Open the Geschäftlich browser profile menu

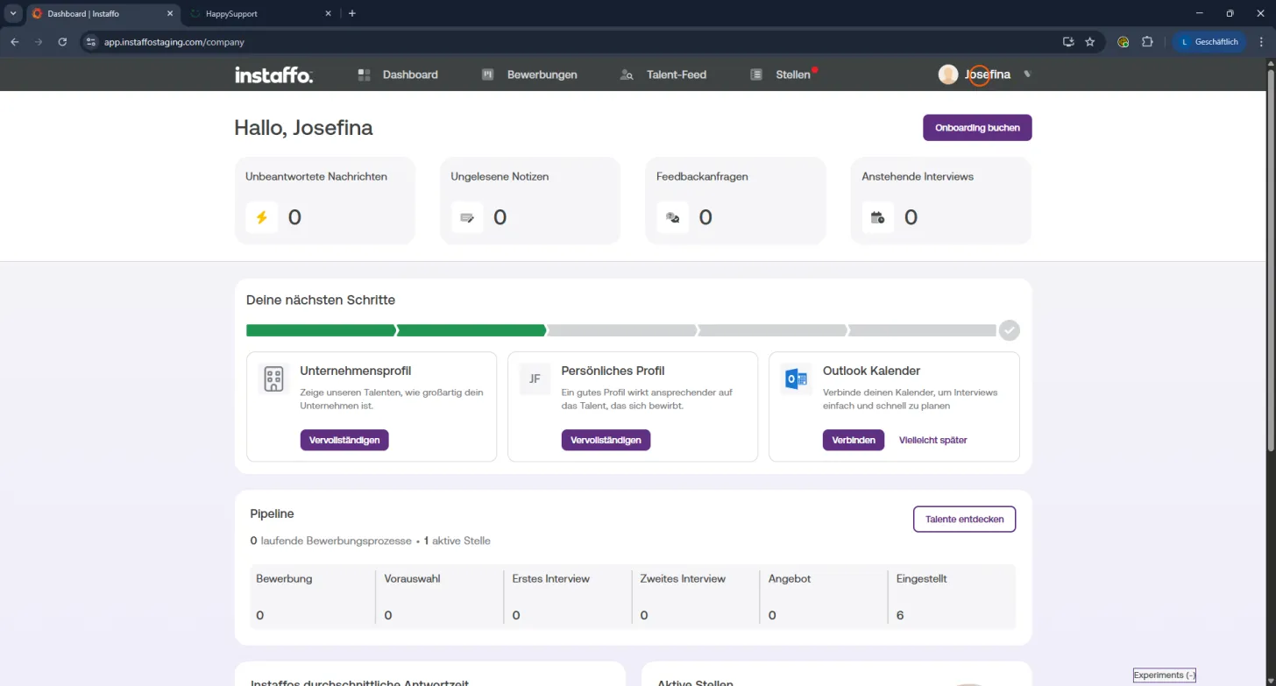pos(1209,41)
